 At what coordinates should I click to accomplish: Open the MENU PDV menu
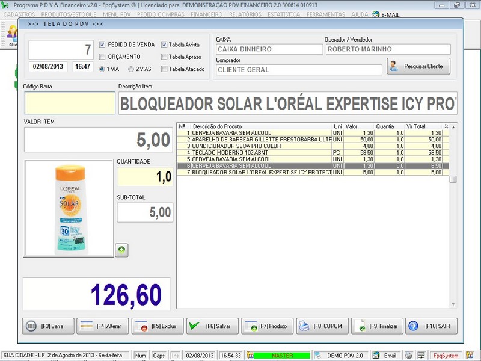(x=117, y=14)
